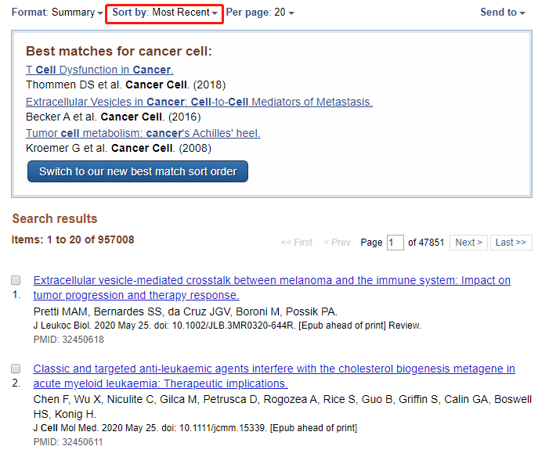Check the checkbox for result 1
538x457 pixels.
tap(16, 280)
